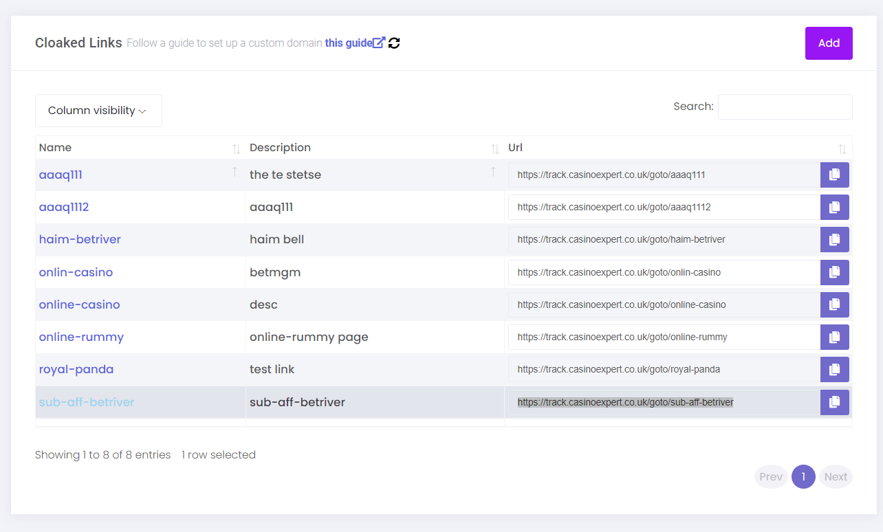Copy the aaaq111 URL to clipboard
Viewport: 883px width, 532px height.
click(x=834, y=175)
